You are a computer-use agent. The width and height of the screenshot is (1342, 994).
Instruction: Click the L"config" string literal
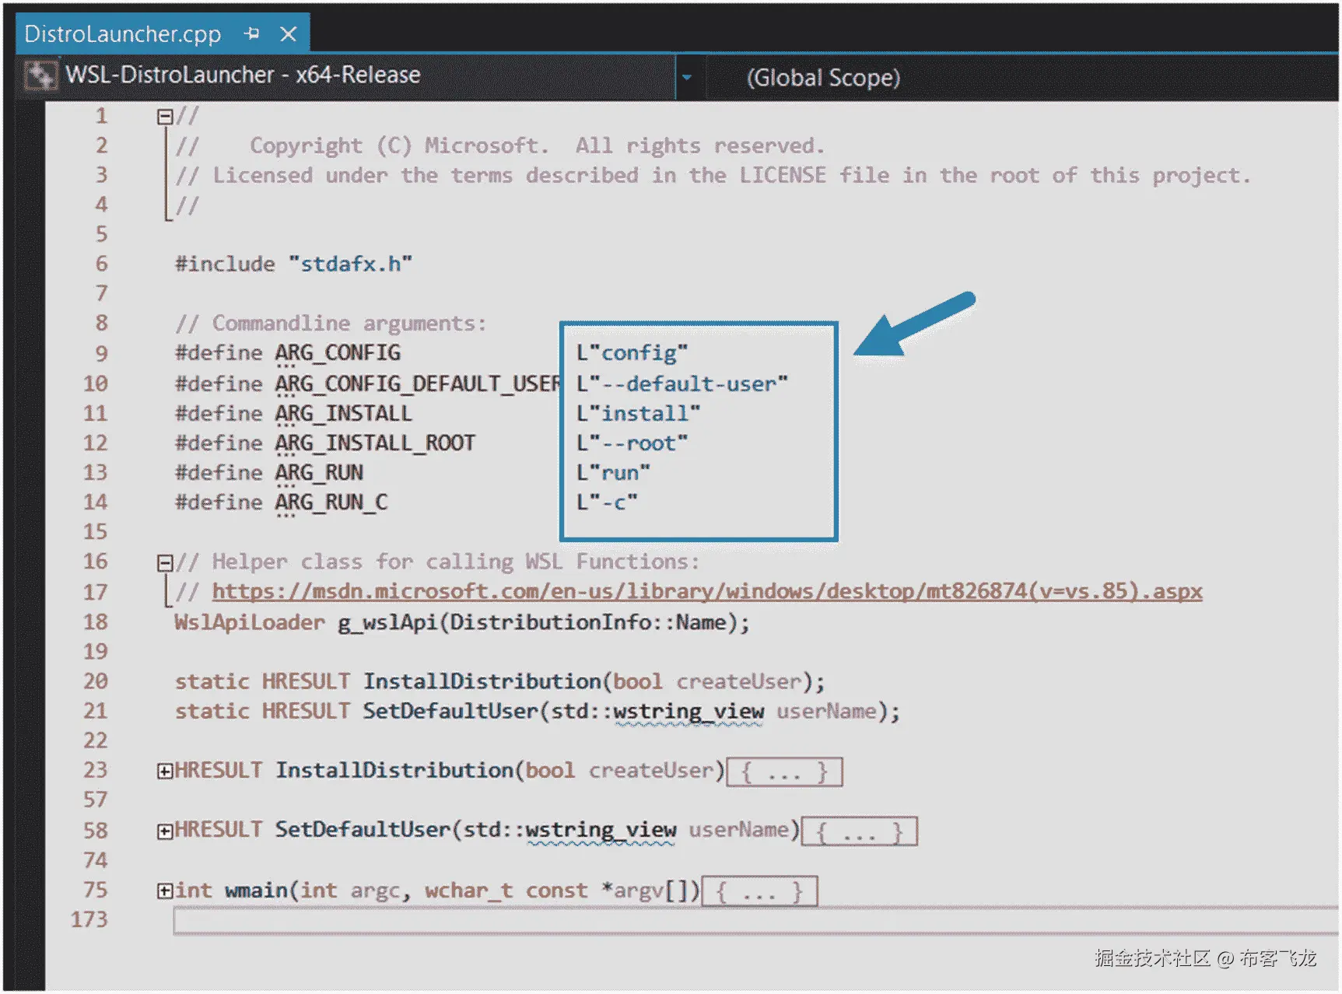(x=632, y=353)
